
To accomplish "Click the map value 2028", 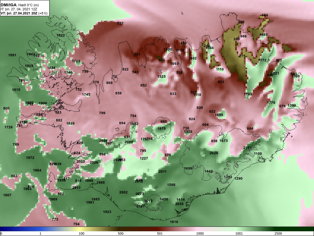I will 214,153.
